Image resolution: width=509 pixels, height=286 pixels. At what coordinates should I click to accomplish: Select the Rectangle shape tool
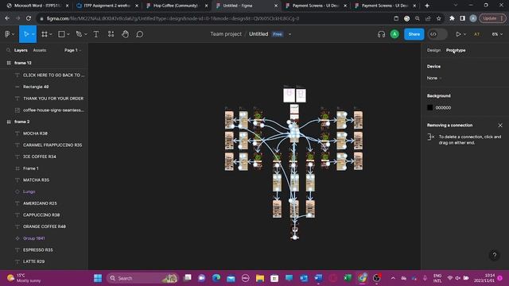pos(61,34)
